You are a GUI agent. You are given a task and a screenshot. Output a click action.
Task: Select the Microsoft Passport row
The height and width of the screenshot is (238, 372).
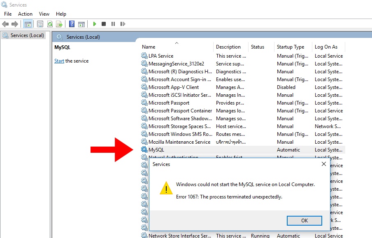(243, 103)
